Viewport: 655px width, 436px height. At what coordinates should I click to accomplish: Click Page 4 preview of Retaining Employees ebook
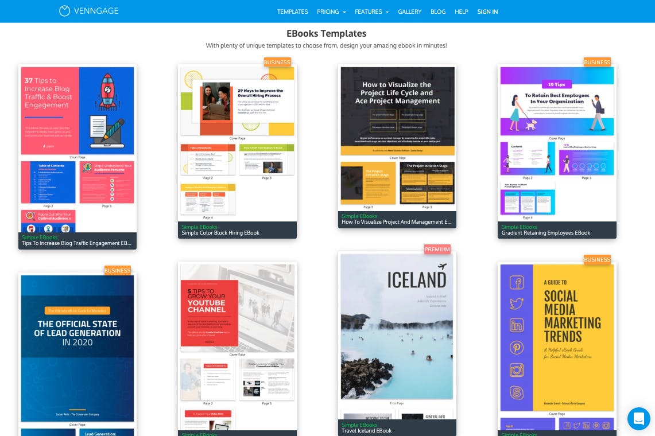click(x=528, y=198)
